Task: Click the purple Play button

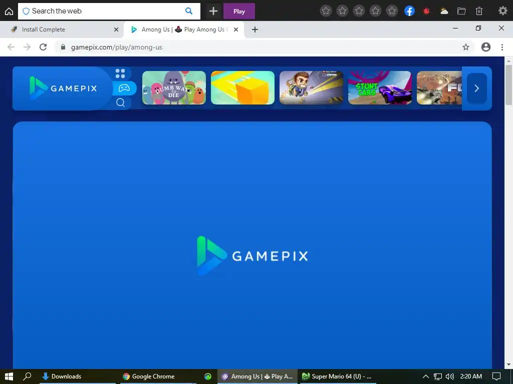Action: (x=239, y=11)
